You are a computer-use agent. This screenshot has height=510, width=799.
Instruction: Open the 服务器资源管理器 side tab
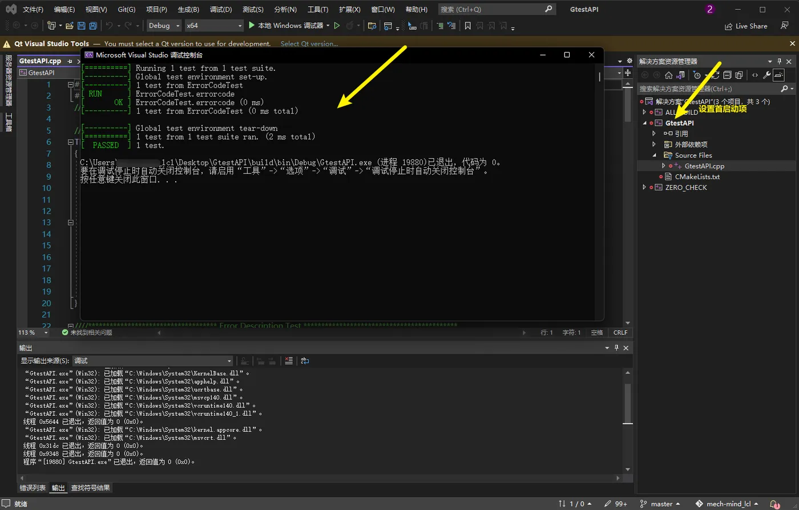click(9, 81)
